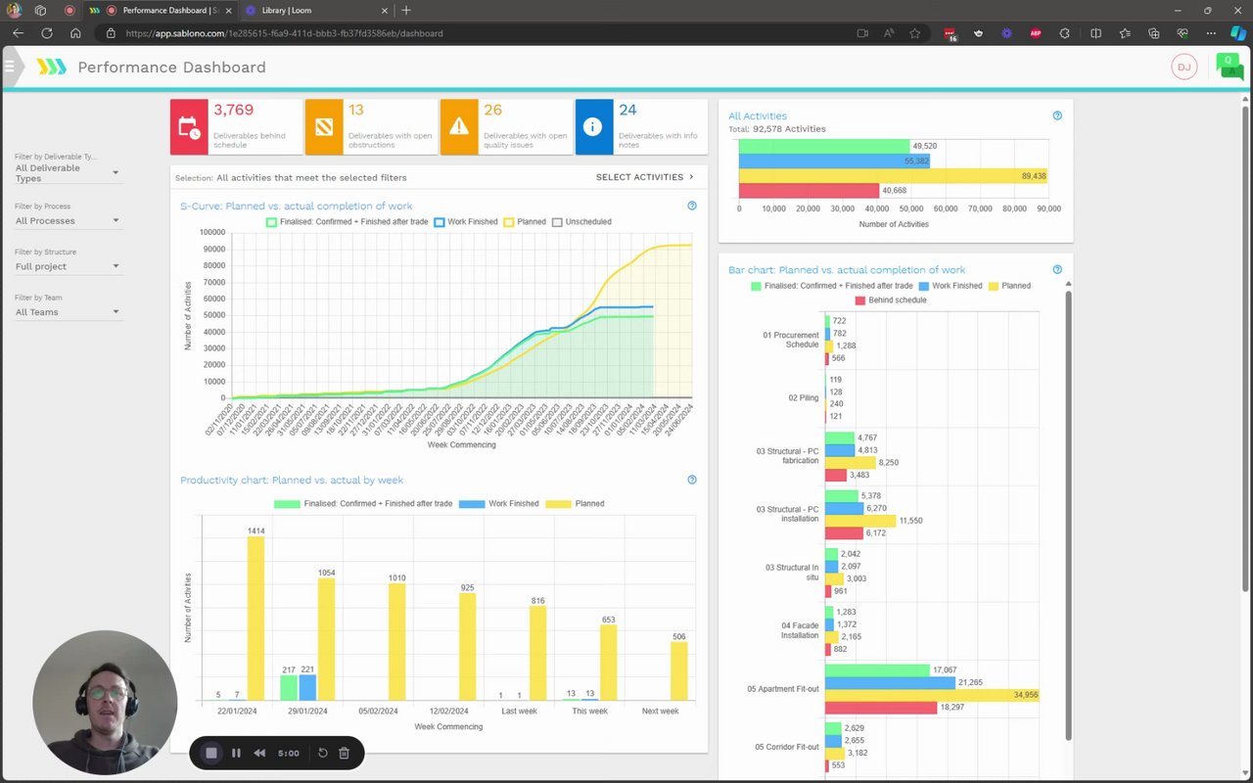Open help for the S-Curve chart
The height and width of the screenshot is (783, 1253).
coord(692,206)
